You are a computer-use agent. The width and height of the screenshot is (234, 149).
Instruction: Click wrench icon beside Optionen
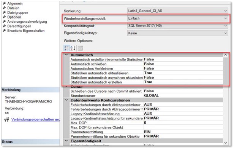pyautogui.click(x=4, y=17)
